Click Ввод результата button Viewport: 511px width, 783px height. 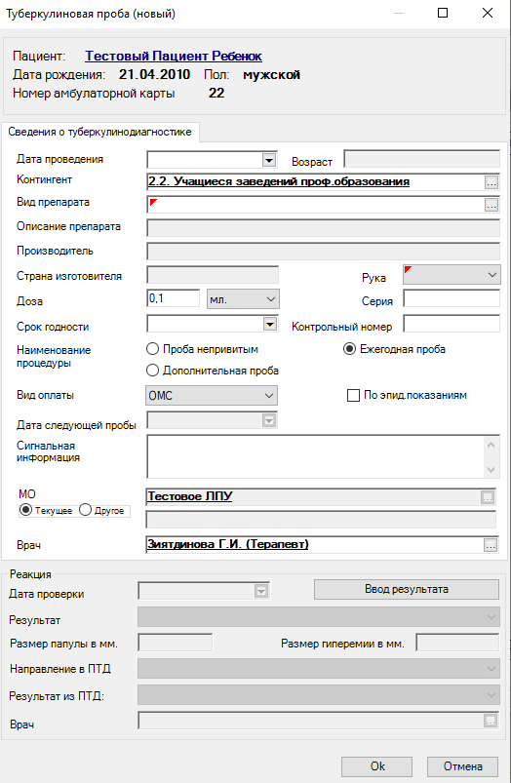(407, 589)
